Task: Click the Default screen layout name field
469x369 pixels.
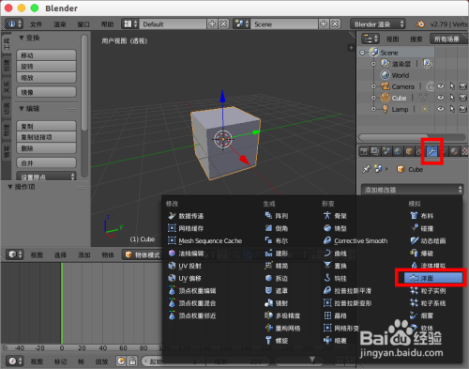Action: 173,24
